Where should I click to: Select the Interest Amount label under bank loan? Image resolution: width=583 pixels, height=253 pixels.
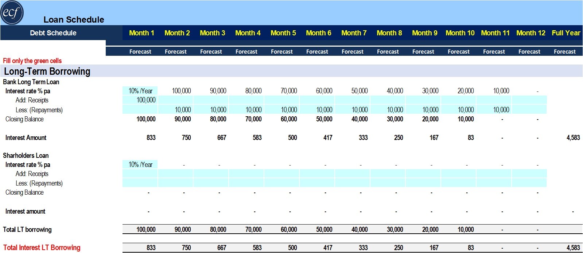pos(26,138)
